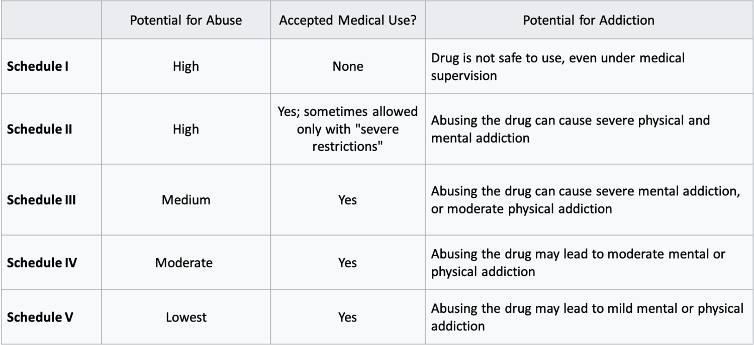
Task: Select the "severe restrictions" medical use cell
Action: 348,129
